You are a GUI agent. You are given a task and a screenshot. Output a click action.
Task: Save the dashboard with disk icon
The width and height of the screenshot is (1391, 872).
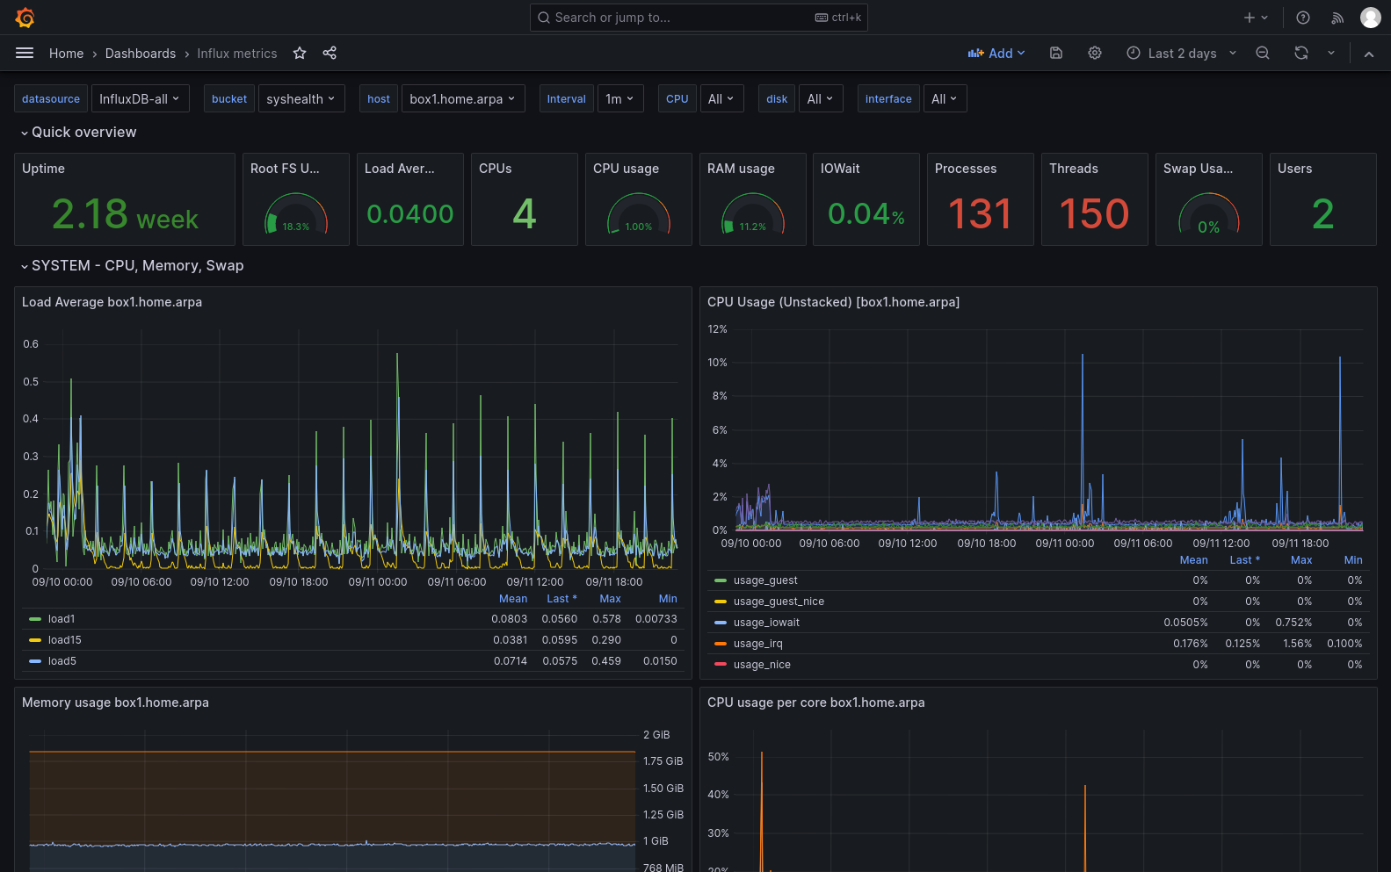1056,54
